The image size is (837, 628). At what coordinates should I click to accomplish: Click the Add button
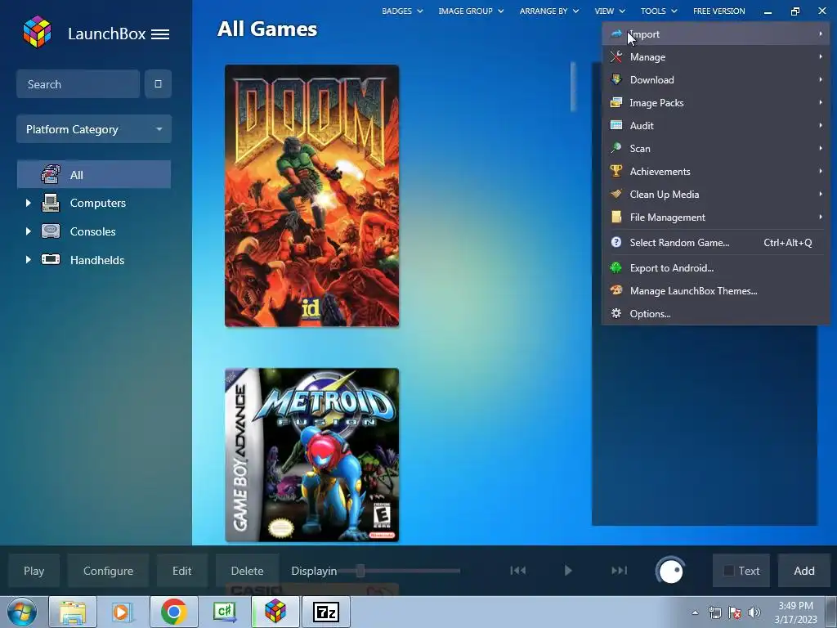804,571
